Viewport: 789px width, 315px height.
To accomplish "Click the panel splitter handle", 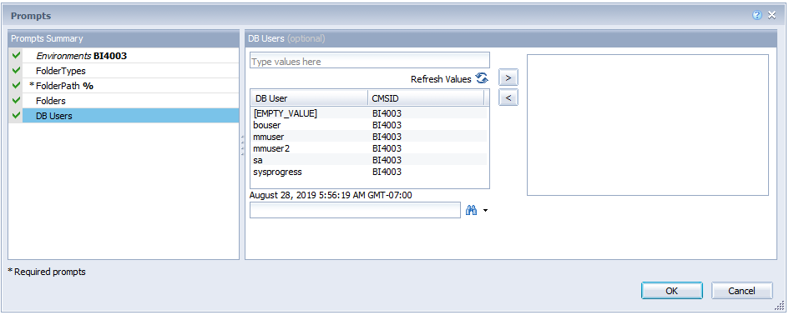I will click(x=242, y=144).
